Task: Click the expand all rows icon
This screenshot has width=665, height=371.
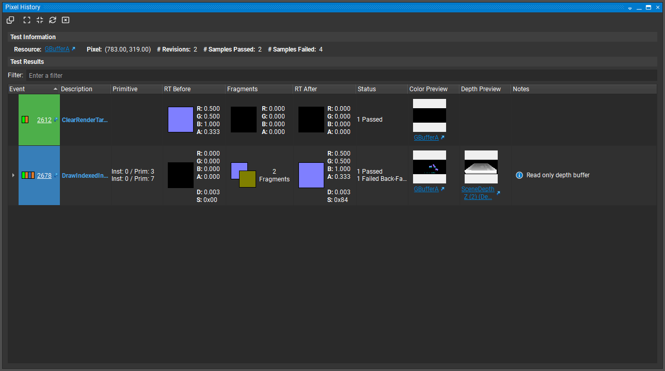Action: point(27,20)
